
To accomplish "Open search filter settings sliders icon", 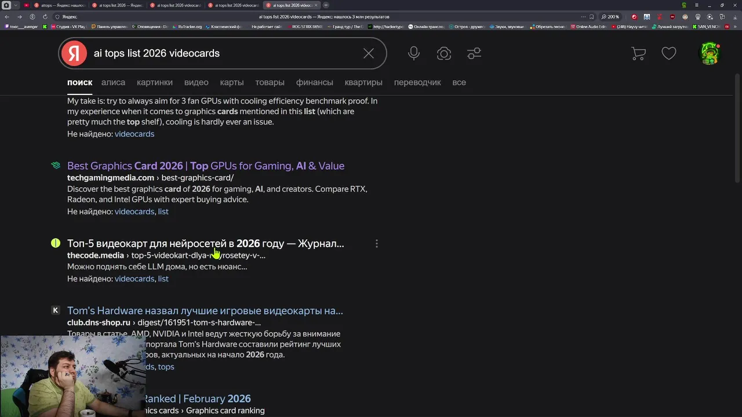I will coord(474,53).
